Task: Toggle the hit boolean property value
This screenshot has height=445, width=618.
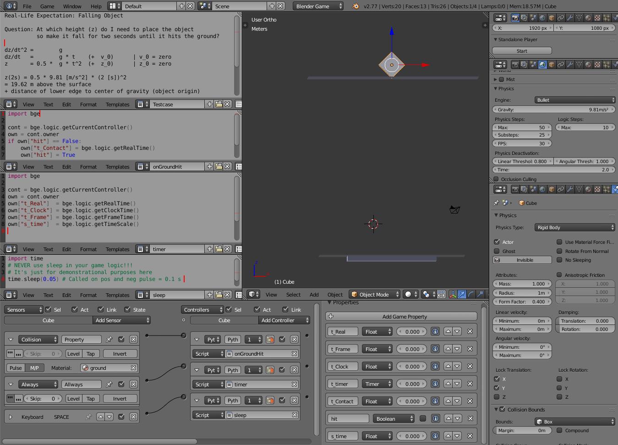Action: coord(423,418)
